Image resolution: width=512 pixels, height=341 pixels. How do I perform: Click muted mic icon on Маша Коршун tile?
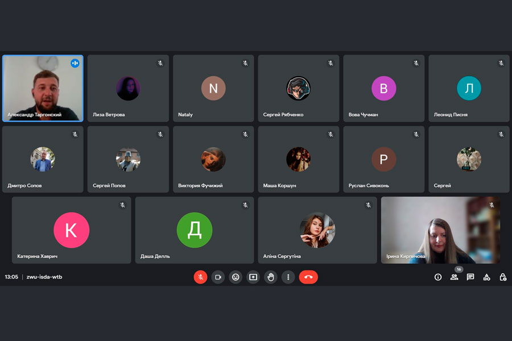pyautogui.click(x=331, y=134)
